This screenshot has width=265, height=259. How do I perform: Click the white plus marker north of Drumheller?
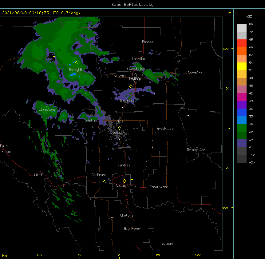click(x=188, y=115)
